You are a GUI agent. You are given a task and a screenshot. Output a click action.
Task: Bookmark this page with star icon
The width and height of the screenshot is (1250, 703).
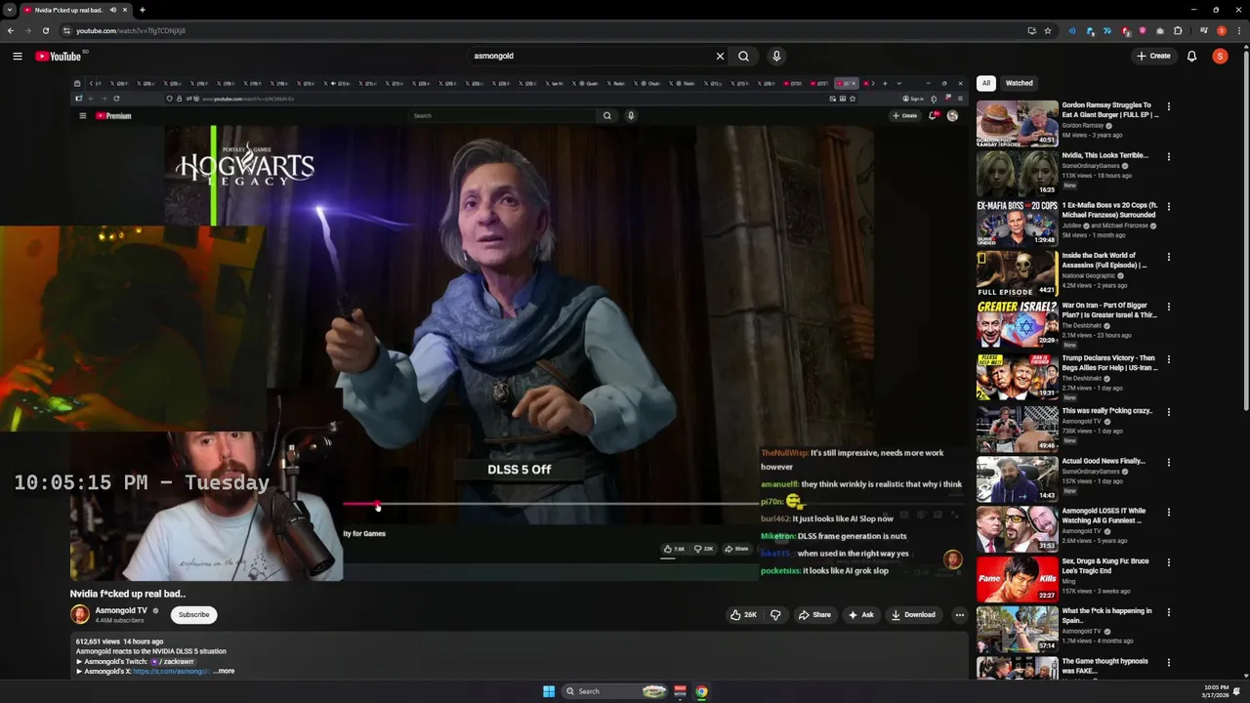coord(1048,30)
